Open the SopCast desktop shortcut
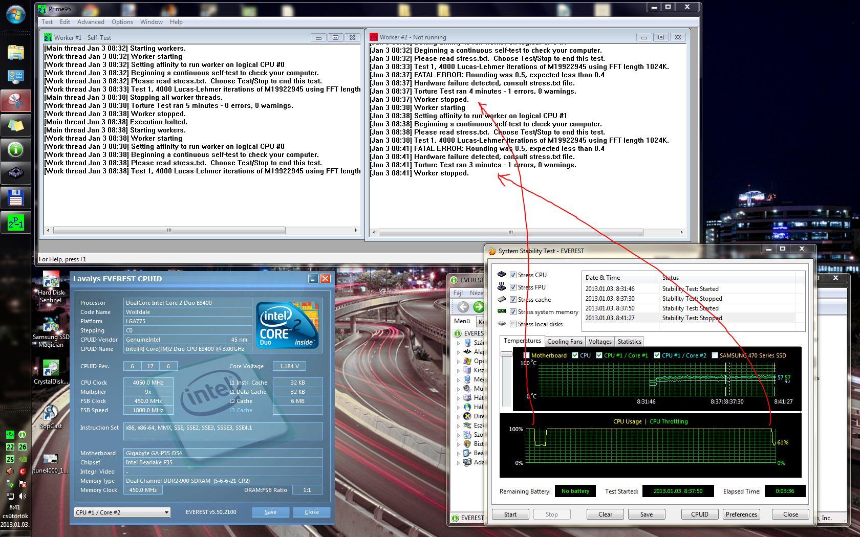Viewport: 860px width, 537px height. tap(51, 416)
